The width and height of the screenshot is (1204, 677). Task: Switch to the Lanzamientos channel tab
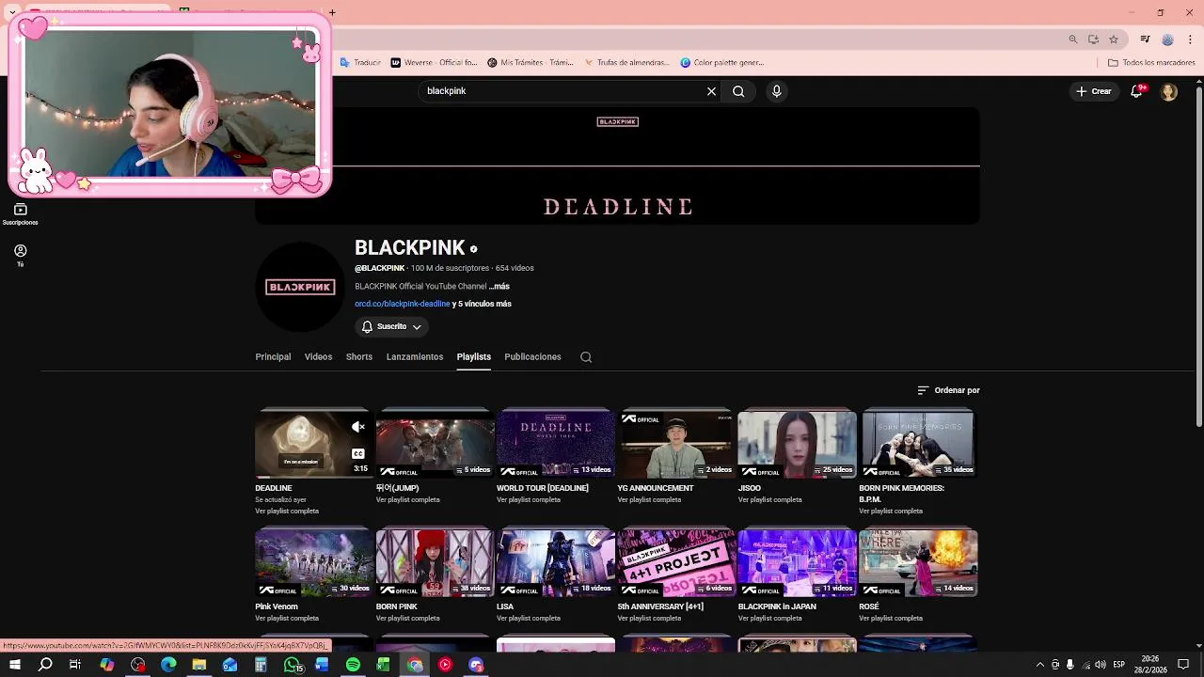pyautogui.click(x=415, y=357)
